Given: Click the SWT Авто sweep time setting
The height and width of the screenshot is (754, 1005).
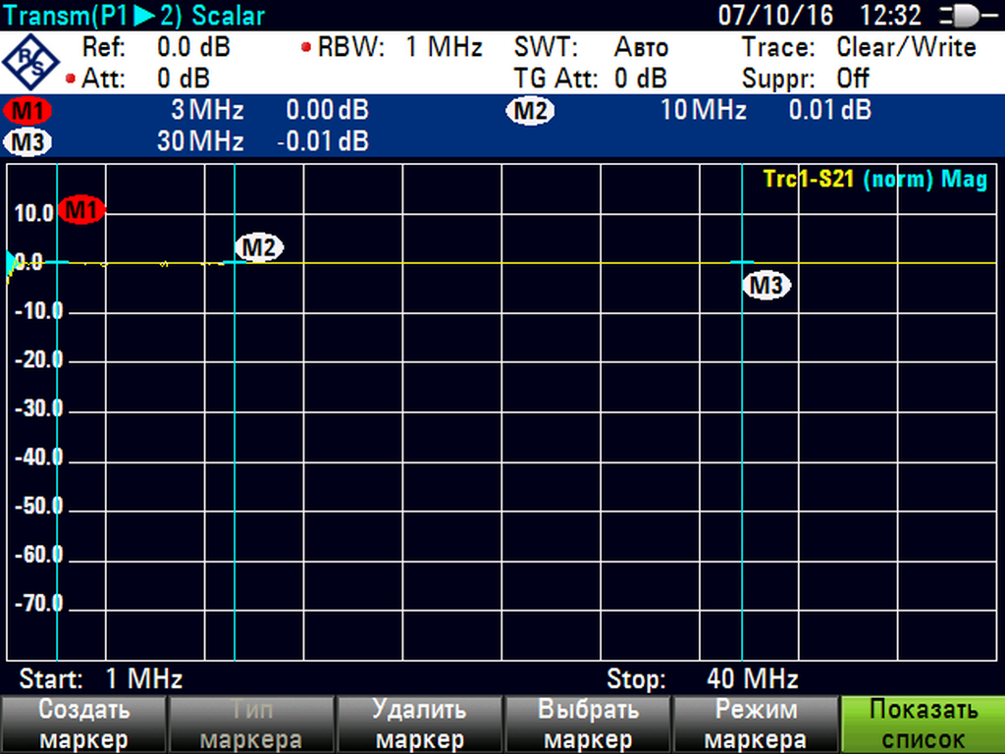Looking at the screenshot, I should click(x=591, y=47).
